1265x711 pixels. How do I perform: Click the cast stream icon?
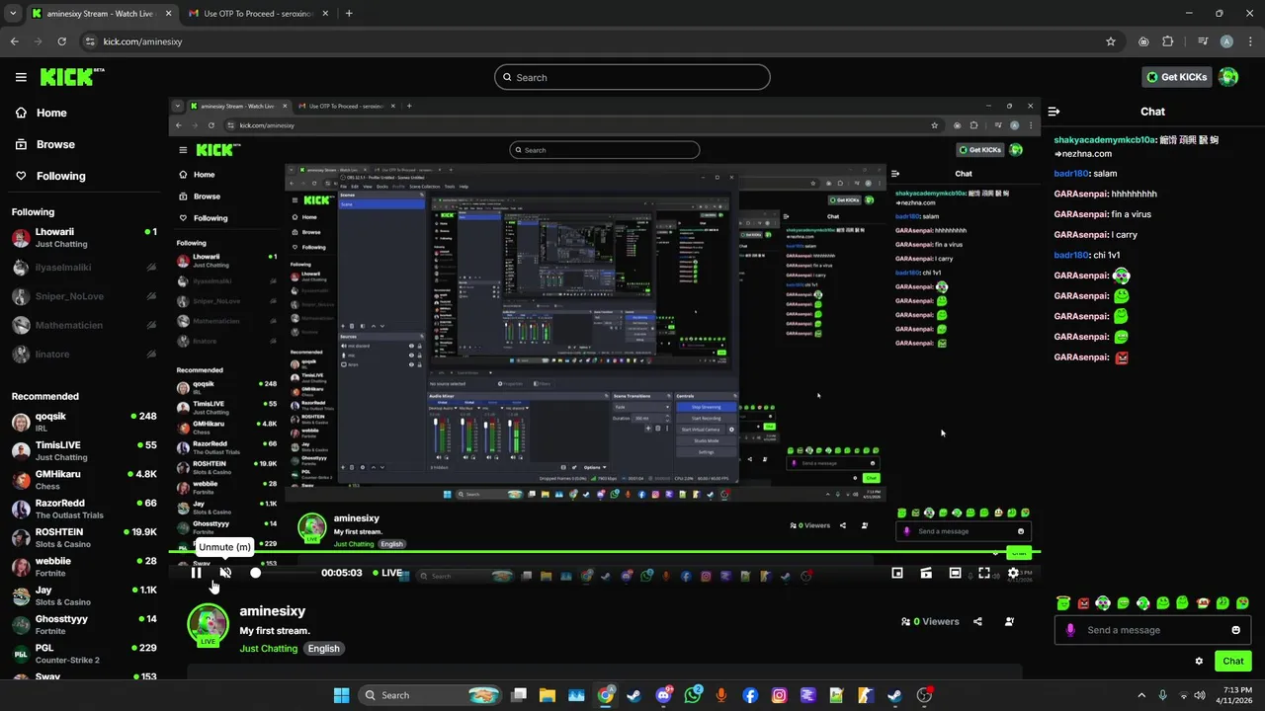(x=926, y=573)
